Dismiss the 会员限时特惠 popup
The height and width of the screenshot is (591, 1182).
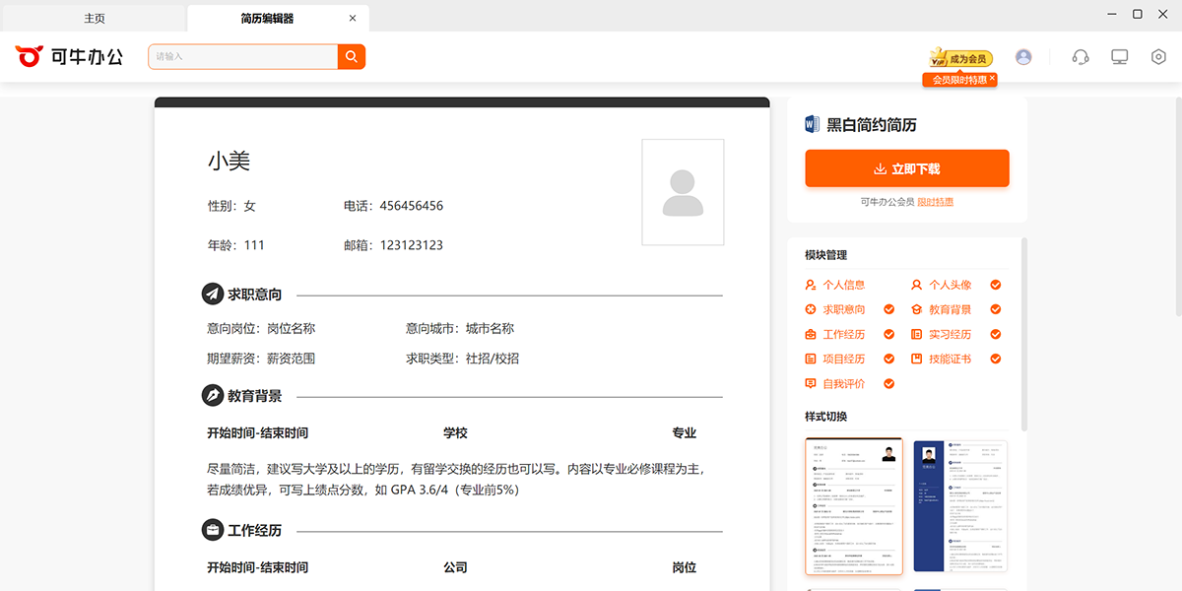pyautogui.click(x=992, y=78)
